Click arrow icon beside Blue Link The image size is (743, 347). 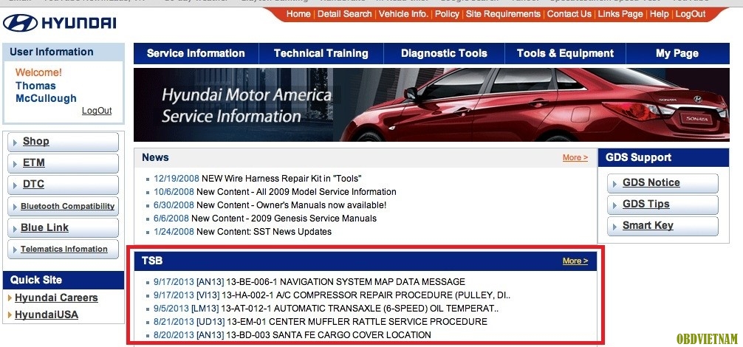(16, 229)
